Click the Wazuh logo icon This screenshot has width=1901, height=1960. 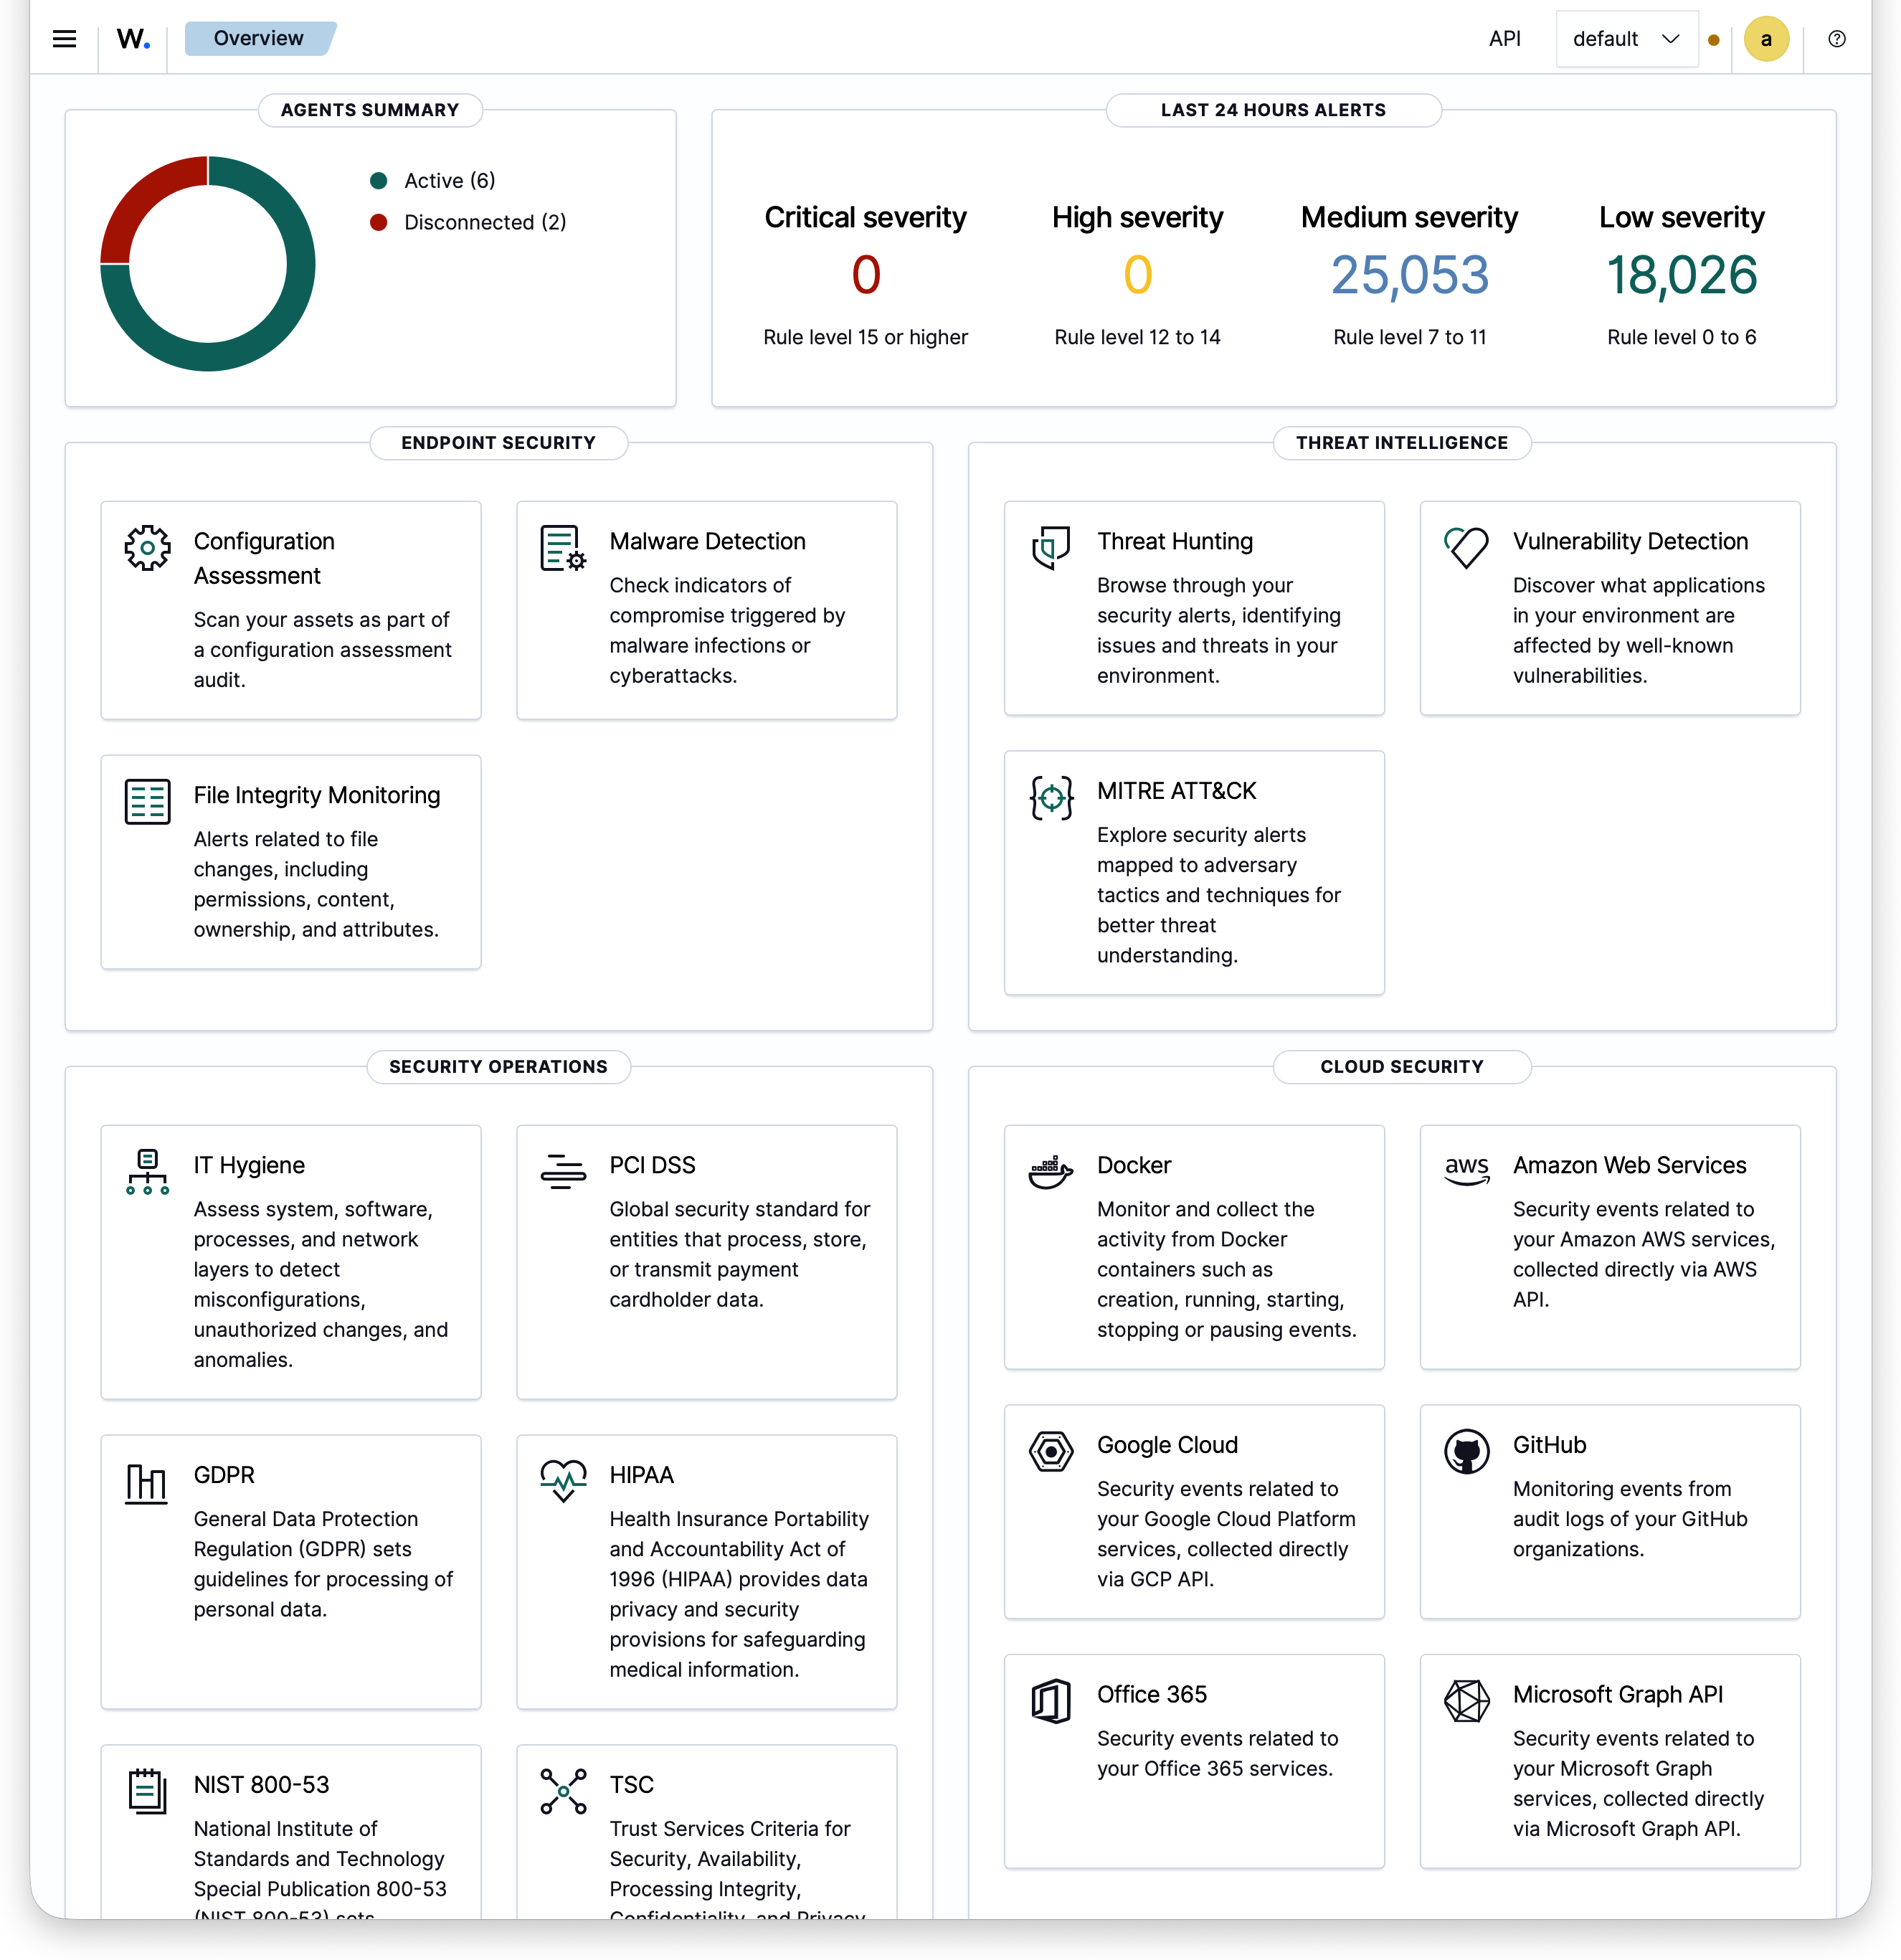133,38
